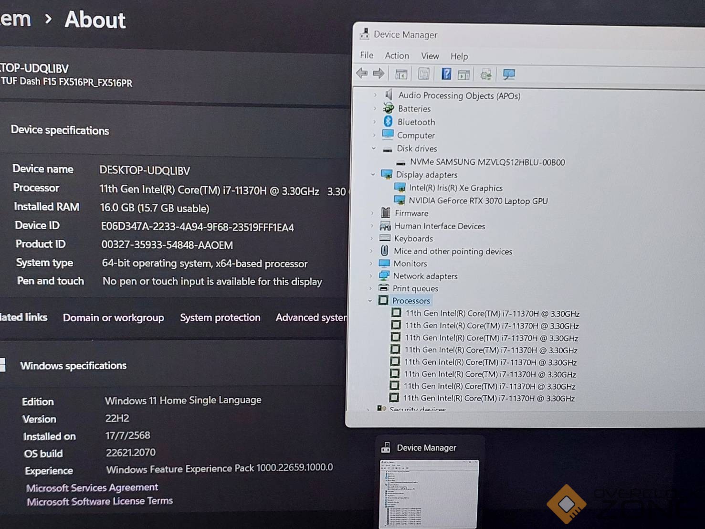Screen dimensions: 705x529
Task: Click the Computer category icon
Action: pos(388,135)
